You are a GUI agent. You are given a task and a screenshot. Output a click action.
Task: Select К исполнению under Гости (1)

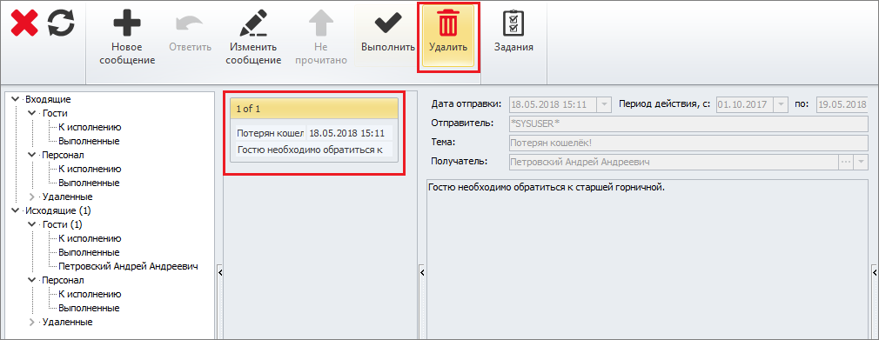coord(90,238)
